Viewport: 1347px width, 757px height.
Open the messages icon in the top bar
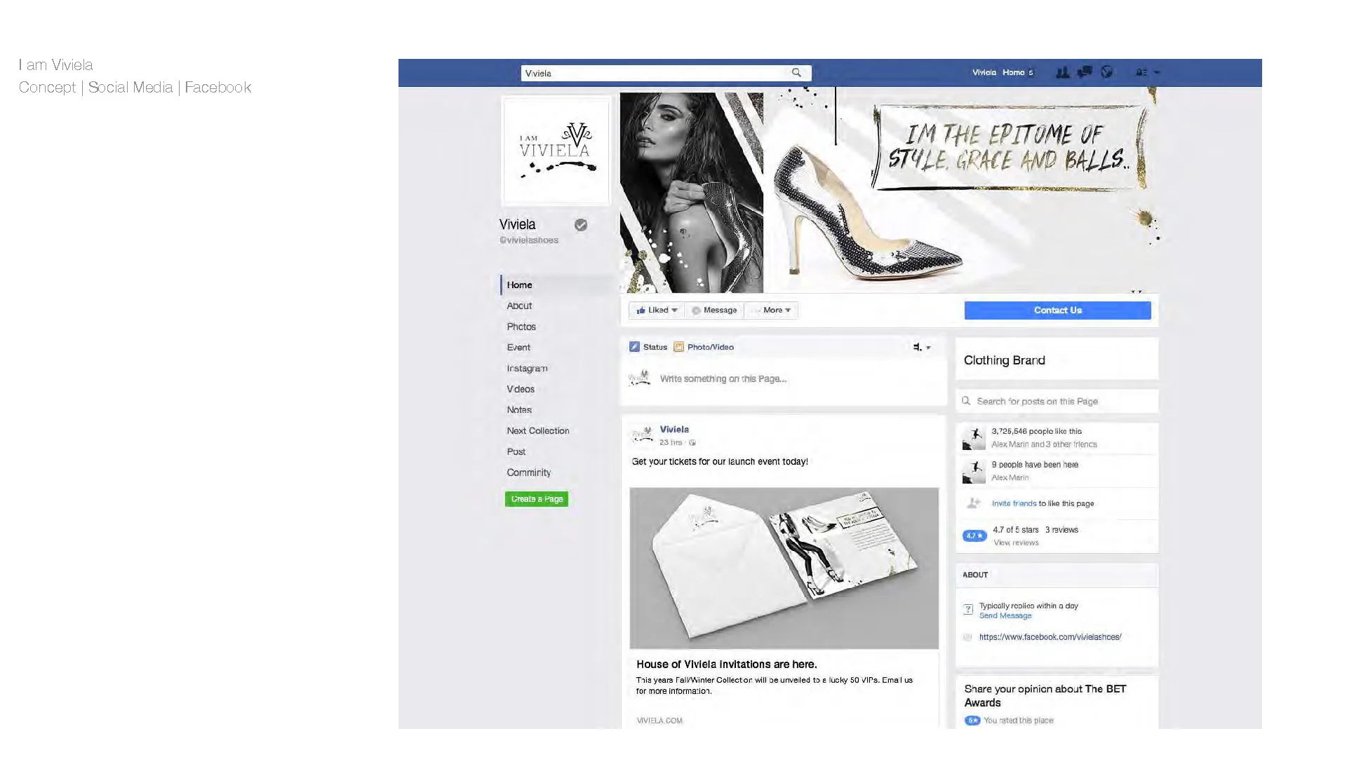point(1085,72)
